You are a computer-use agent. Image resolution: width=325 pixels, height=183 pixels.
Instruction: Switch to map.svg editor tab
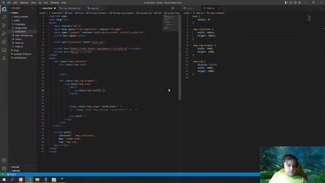coord(94,8)
